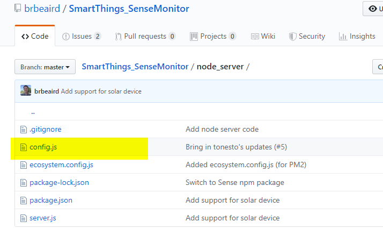Screen dimensions: 383x236
Task: Click the repository book icon
Action: (x=18, y=9)
